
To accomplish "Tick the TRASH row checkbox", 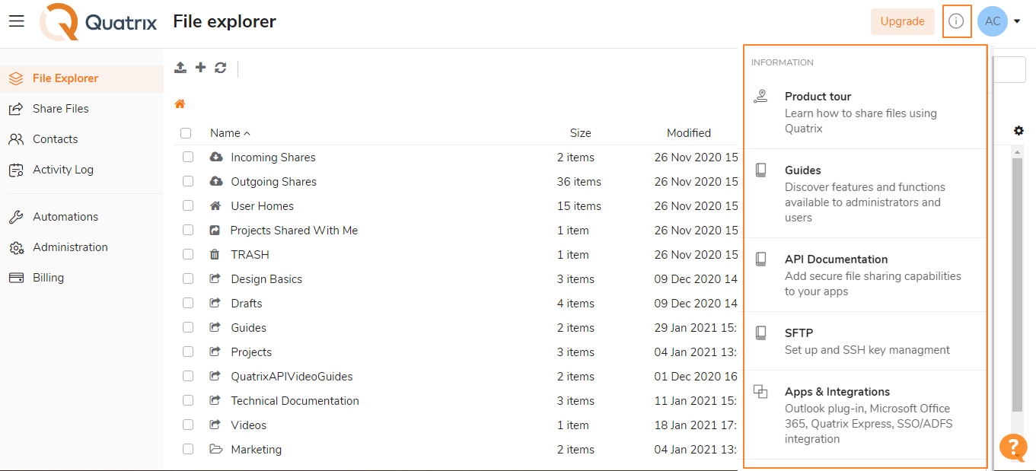I will click(x=188, y=255).
